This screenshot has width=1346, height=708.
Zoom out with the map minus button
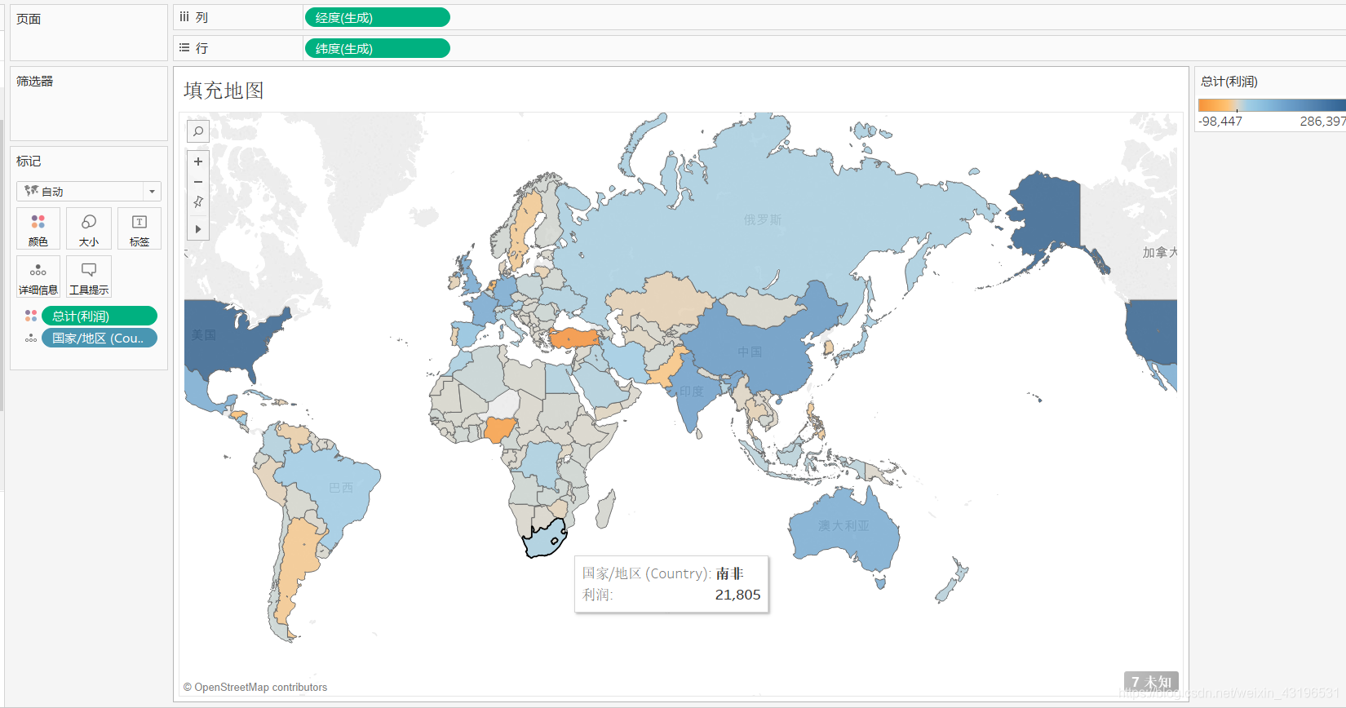(x=197, y=182)
